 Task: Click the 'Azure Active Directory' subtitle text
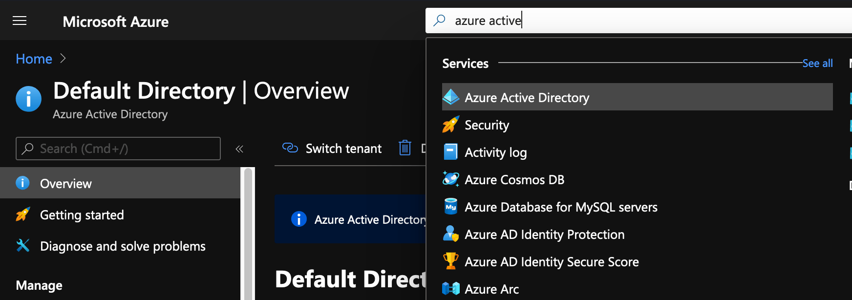tap(110, 114)
